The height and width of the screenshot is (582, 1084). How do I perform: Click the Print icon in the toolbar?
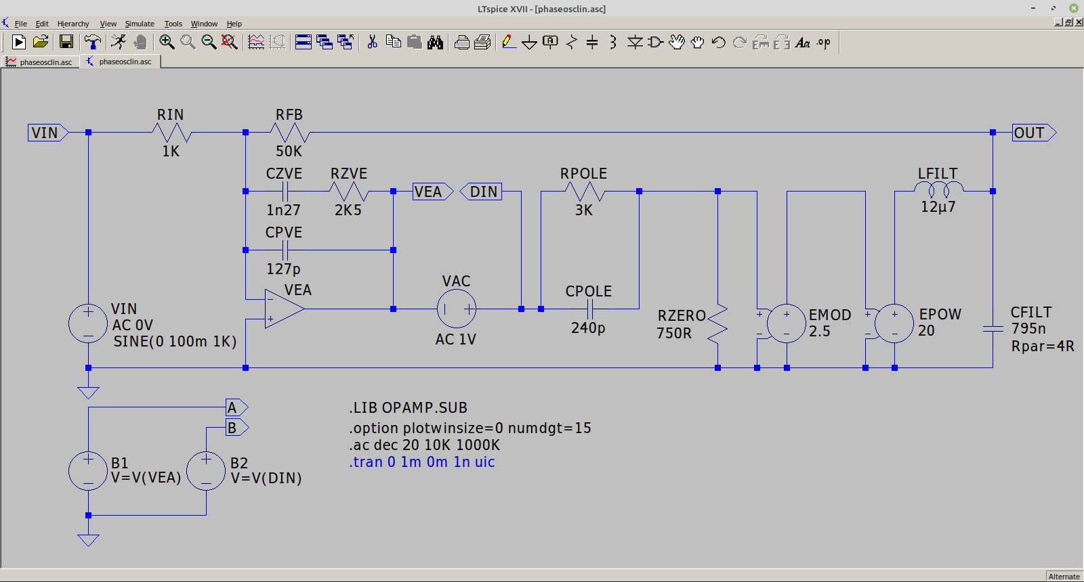coord(462,42)
